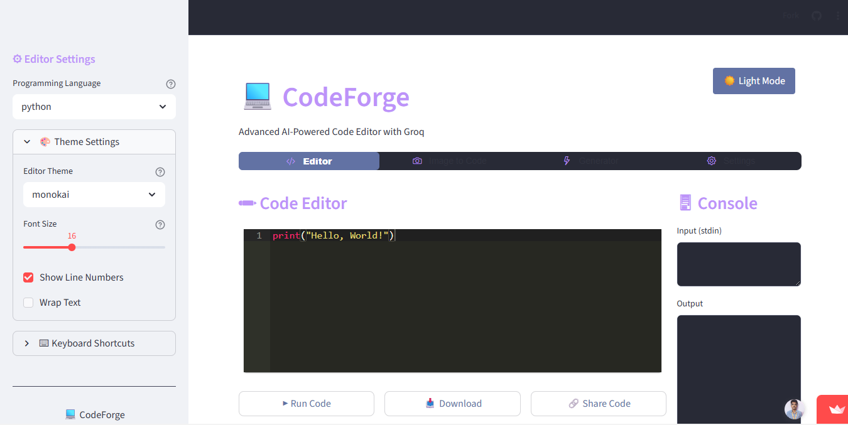This screenshot has width=848, height=425.
Task: Click the Console heading
Action: point(718,203)
